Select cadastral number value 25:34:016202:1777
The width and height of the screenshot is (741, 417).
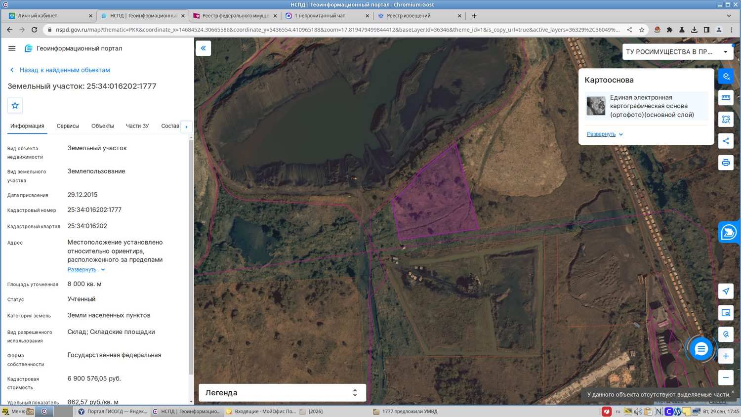(94, 210)
